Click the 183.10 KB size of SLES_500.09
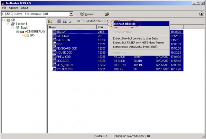The image size is (206, 139). point(120,65)
